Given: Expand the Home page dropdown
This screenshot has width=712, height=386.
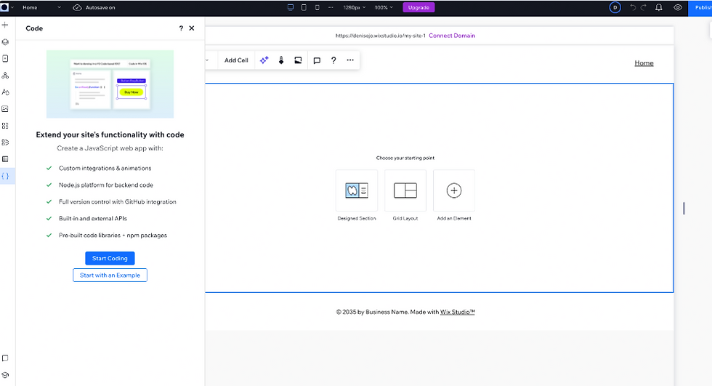Looking at the screenshot, I should coord(41,7).
